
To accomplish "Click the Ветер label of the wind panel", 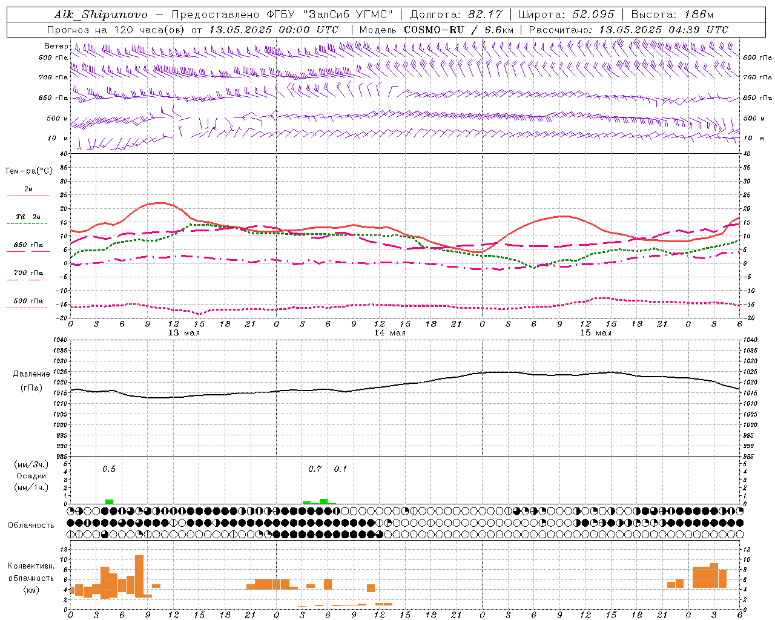I will pyautogui.click(x=56, y=46).
